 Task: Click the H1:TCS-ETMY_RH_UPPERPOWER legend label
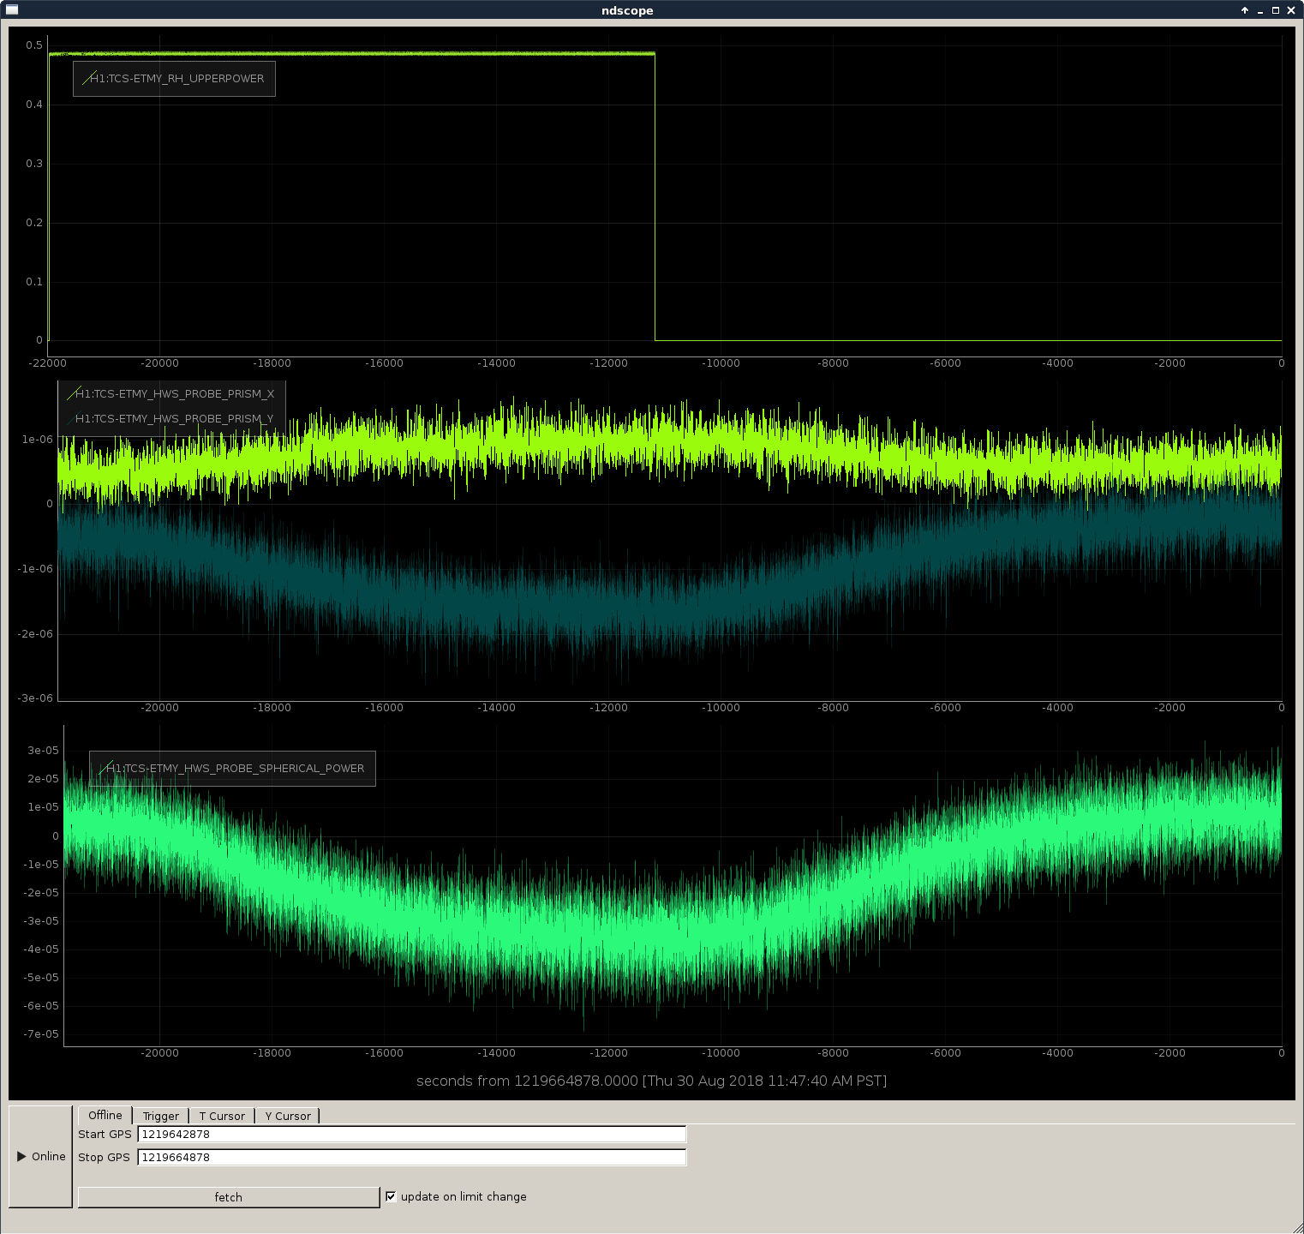coord(178,79)
